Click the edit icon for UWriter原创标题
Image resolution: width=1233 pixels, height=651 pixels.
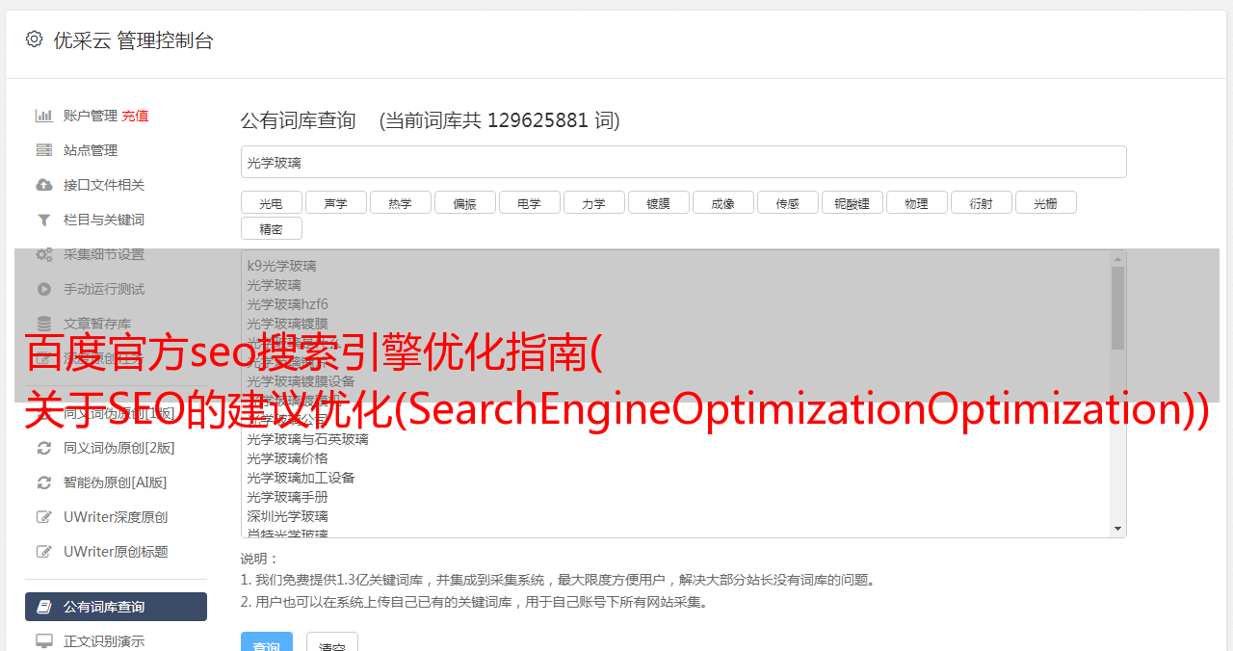point(44,552)
